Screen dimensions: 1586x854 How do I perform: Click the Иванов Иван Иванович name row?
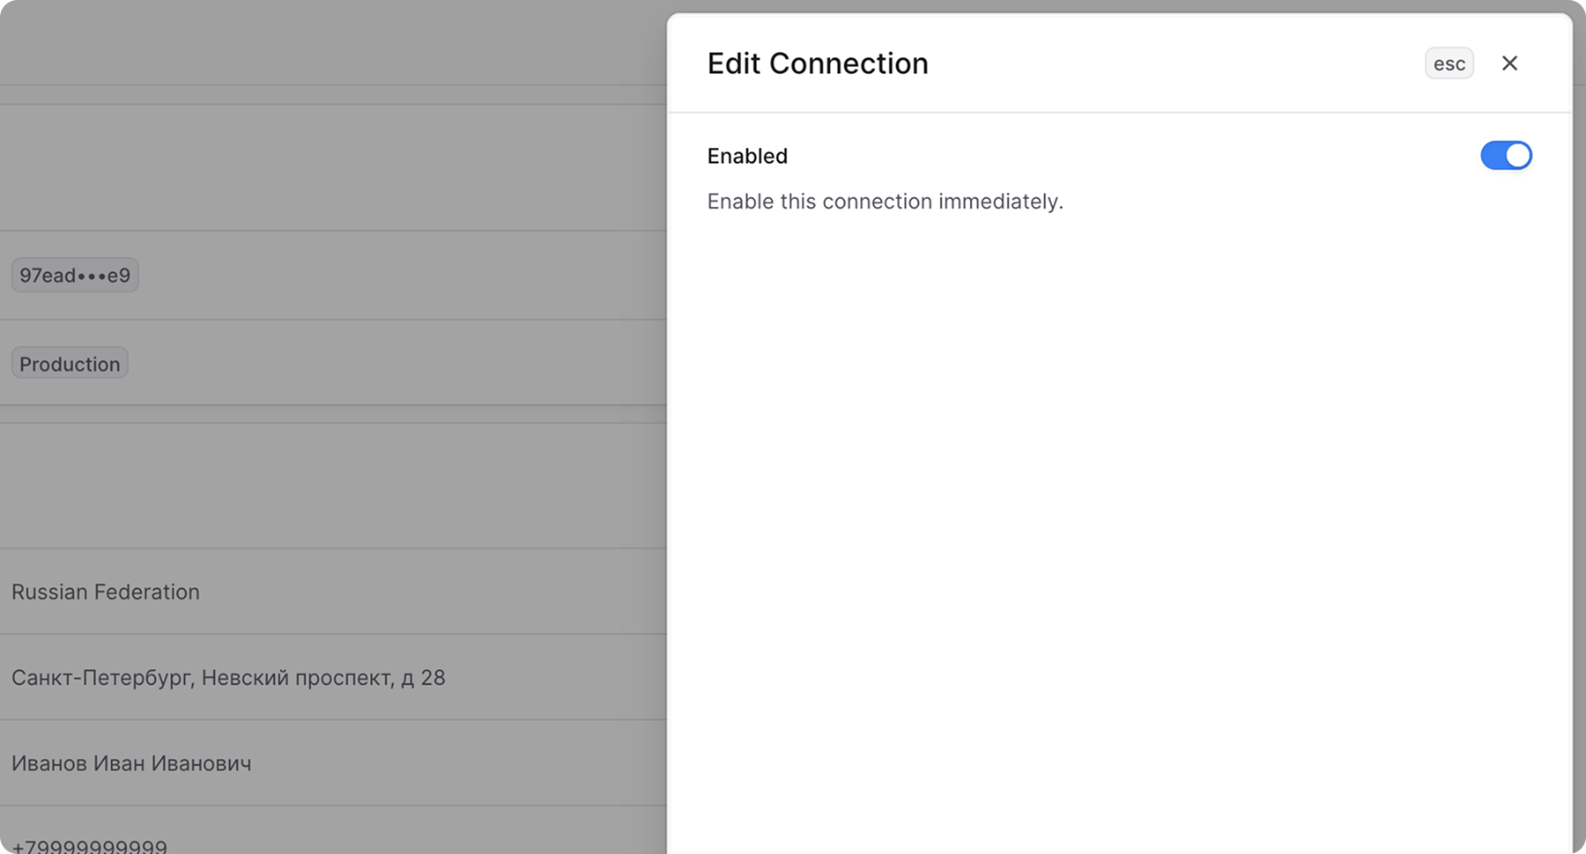(x=131, y=763)
